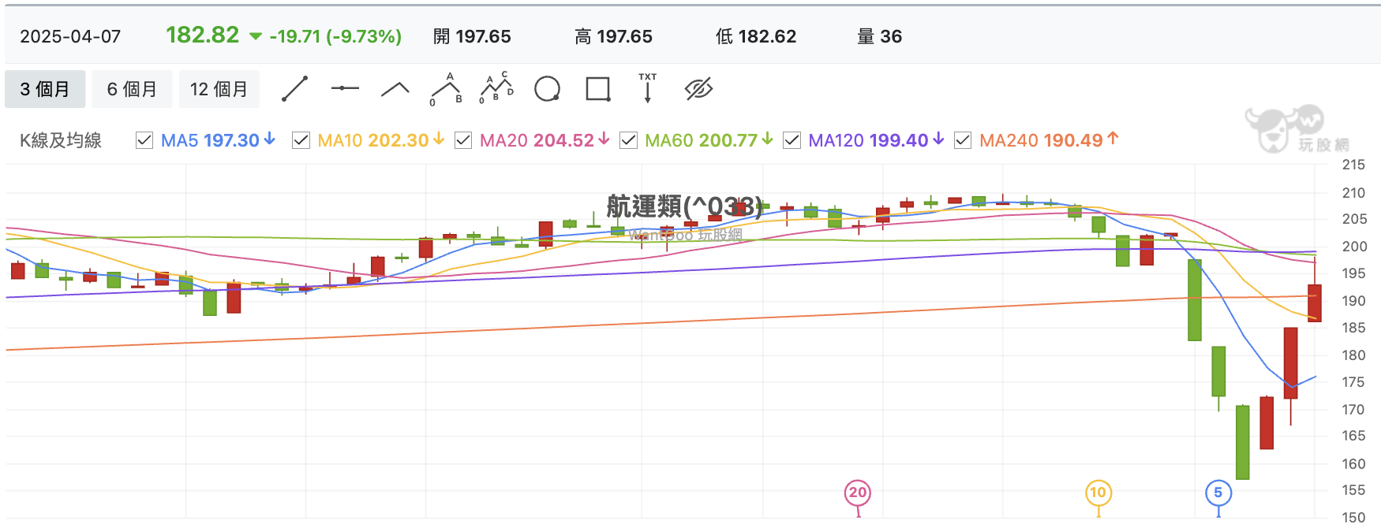Click the K線及均線 section label
The image size is (1381, 531).
(x=61, y=140)
